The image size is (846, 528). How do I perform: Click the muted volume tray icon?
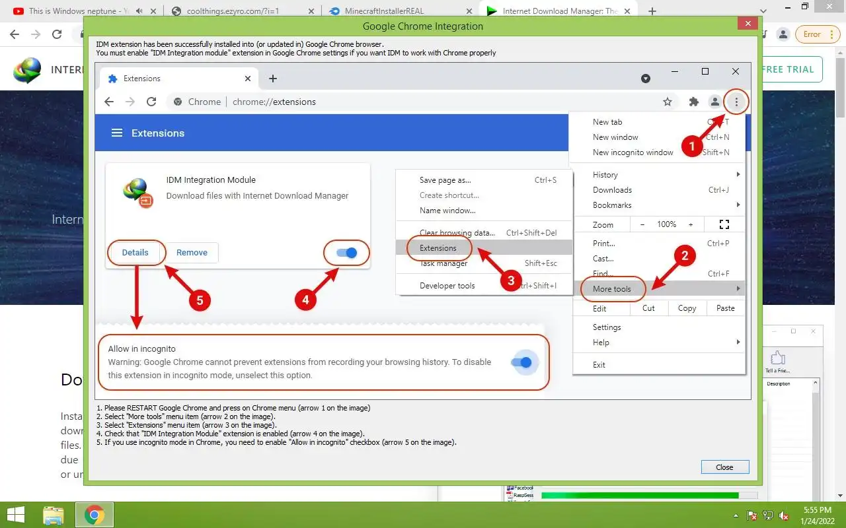click(784, 515)
